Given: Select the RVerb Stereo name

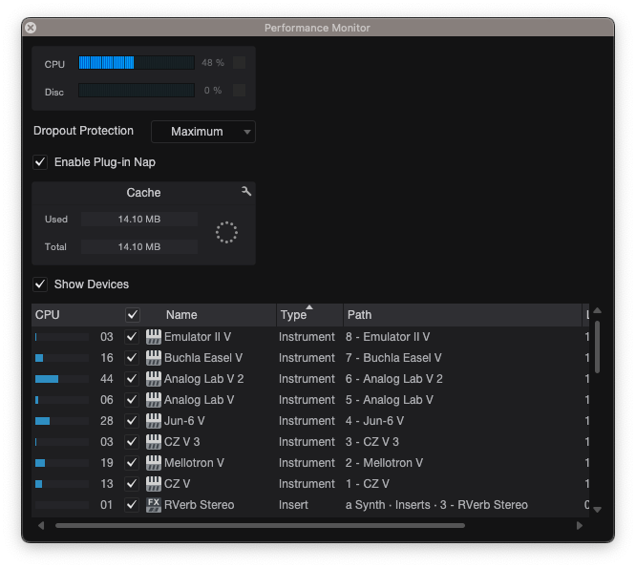Looking at the screenshot, I should click(x=200, y=505).
